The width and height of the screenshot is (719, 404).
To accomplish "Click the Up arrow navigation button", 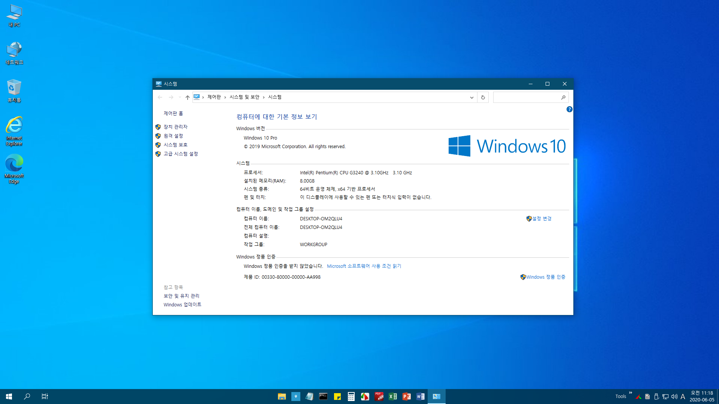I will click(188, 97).
